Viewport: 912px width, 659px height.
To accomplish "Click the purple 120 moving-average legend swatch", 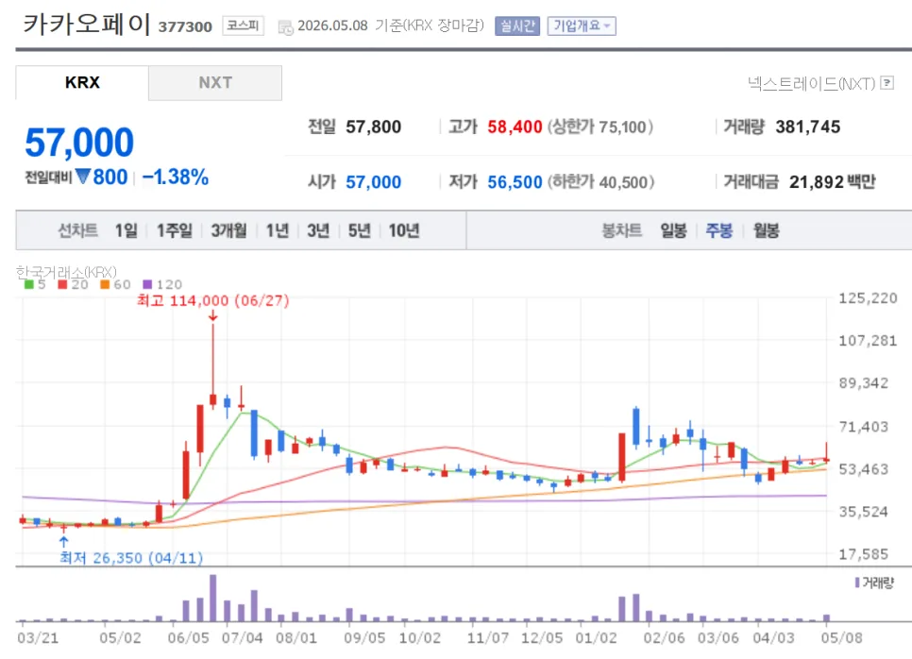I will pyautogui.click(x=147, y=284).
